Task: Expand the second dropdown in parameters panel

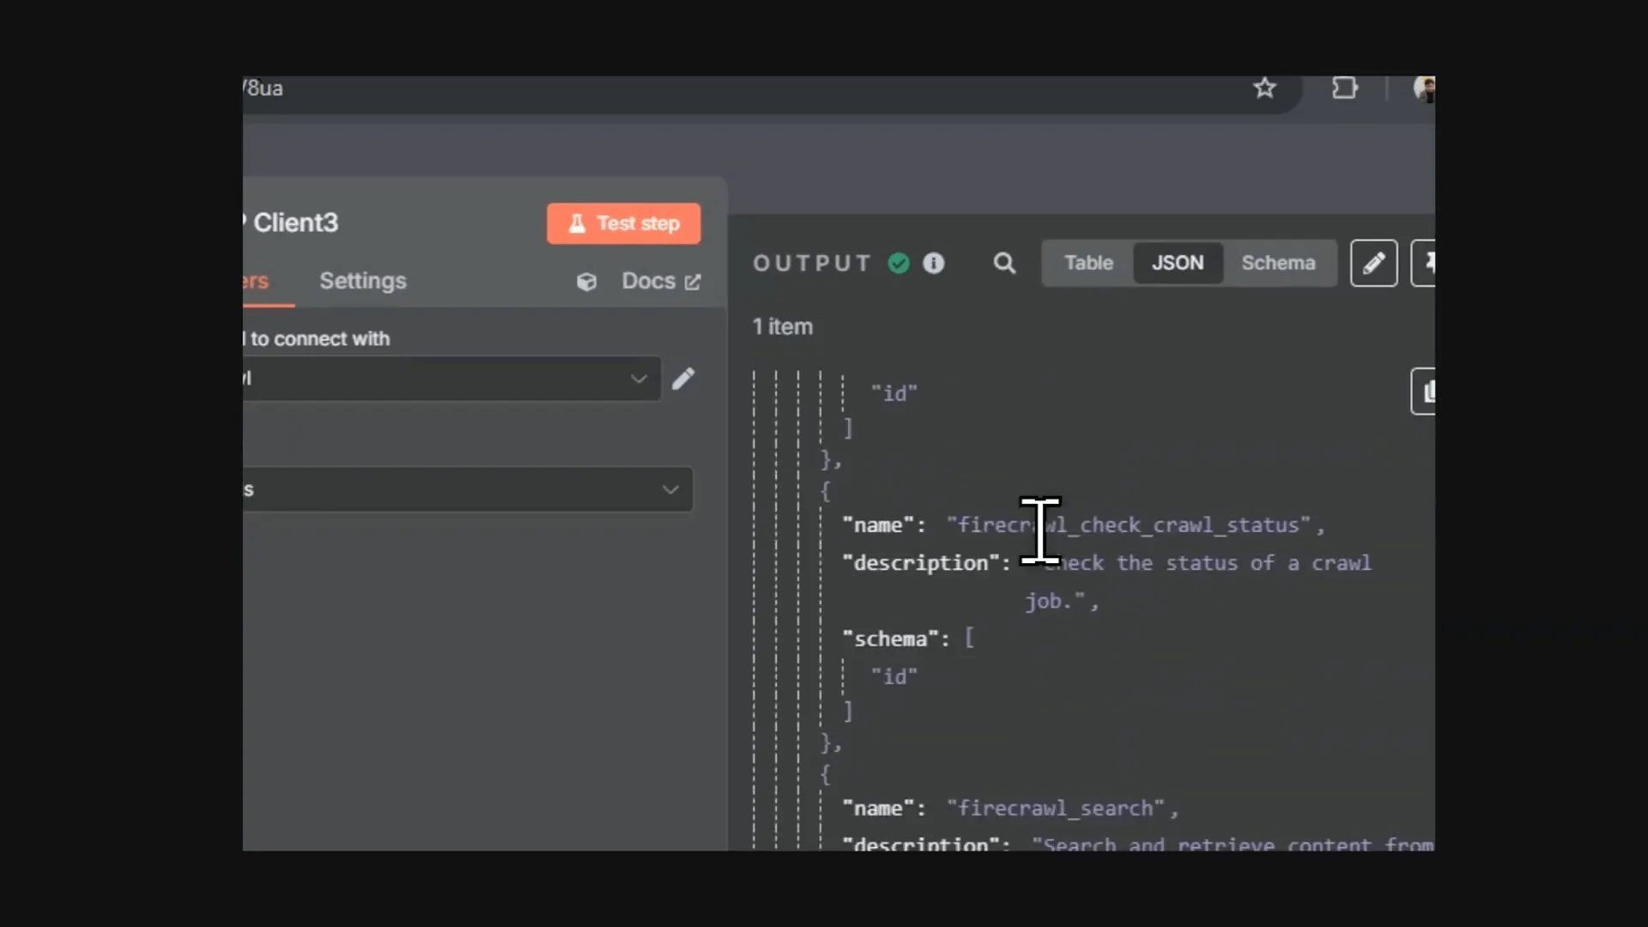Action: coord(468,489)
